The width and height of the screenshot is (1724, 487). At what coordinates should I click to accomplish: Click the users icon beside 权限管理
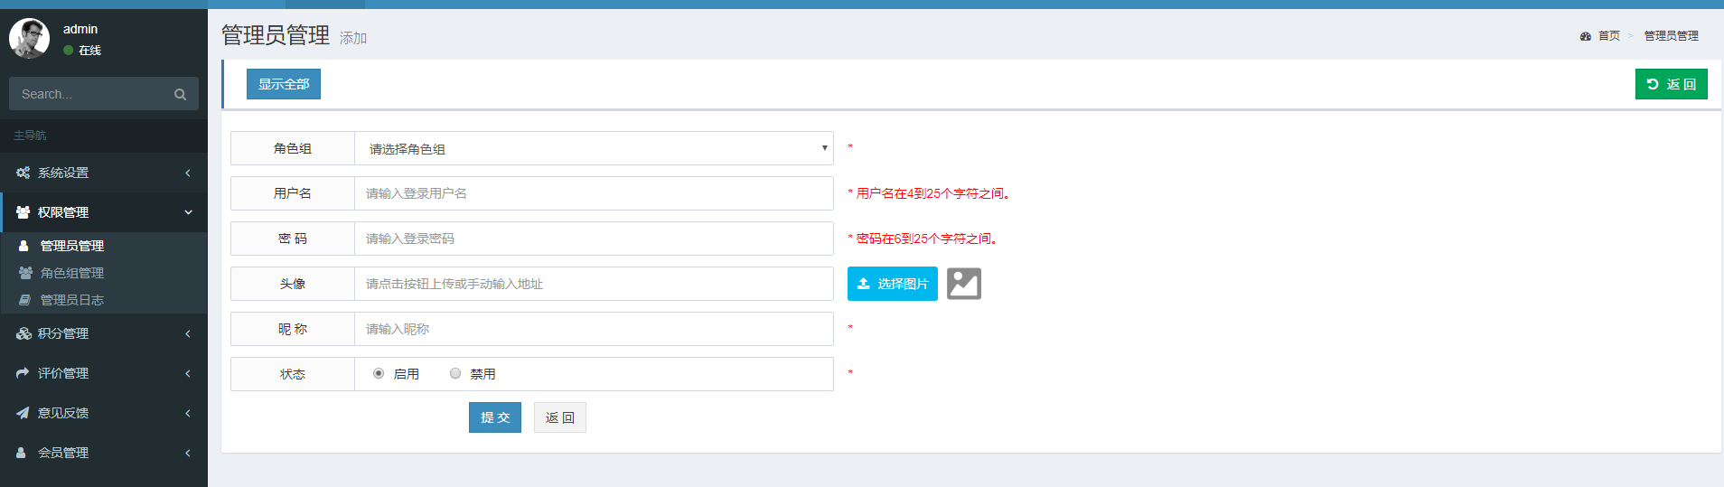23,212
